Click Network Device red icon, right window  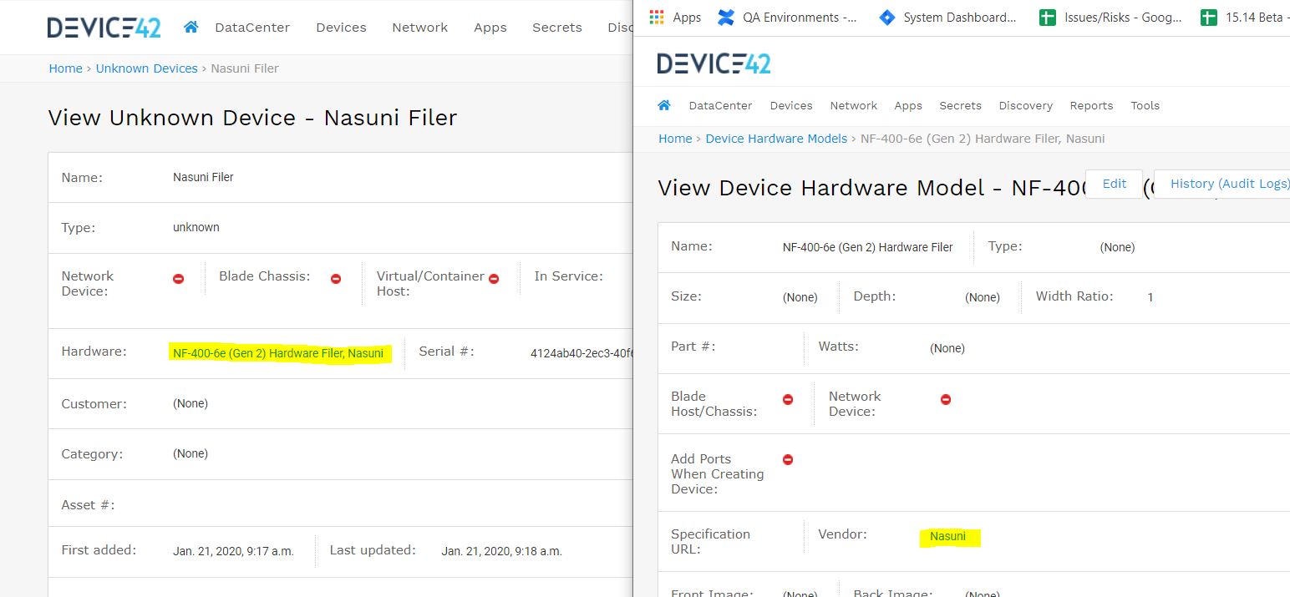946,399
